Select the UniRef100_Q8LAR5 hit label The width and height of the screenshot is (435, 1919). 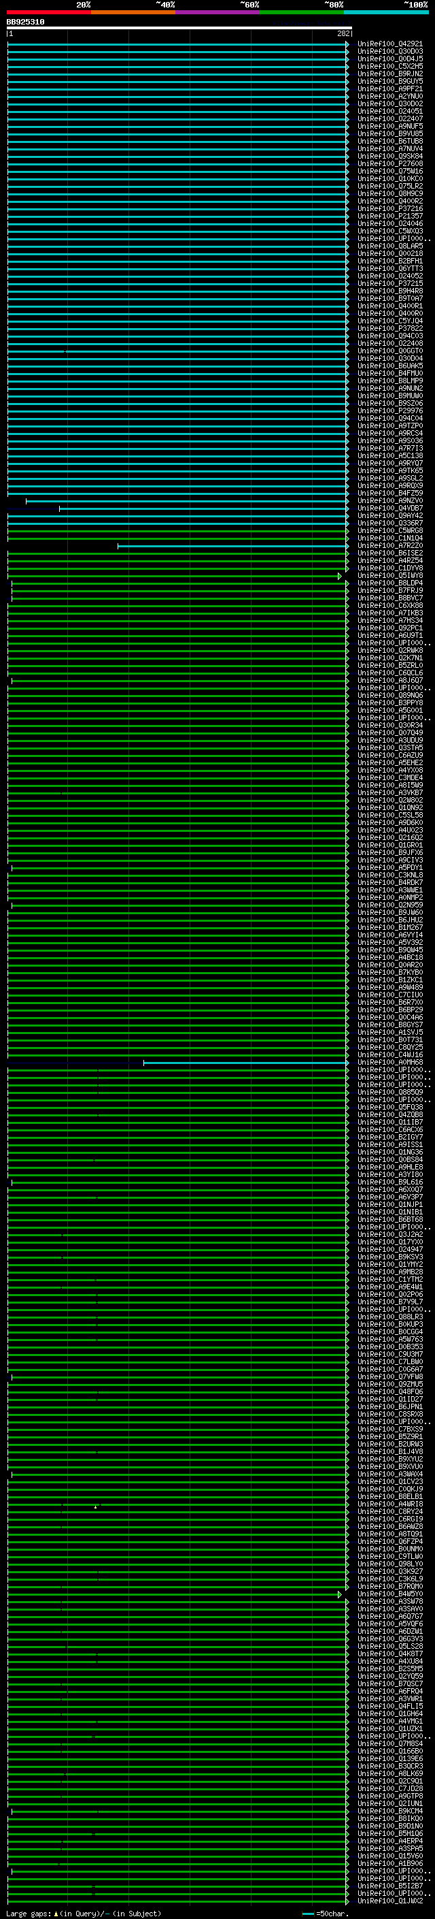pos(390,246)
